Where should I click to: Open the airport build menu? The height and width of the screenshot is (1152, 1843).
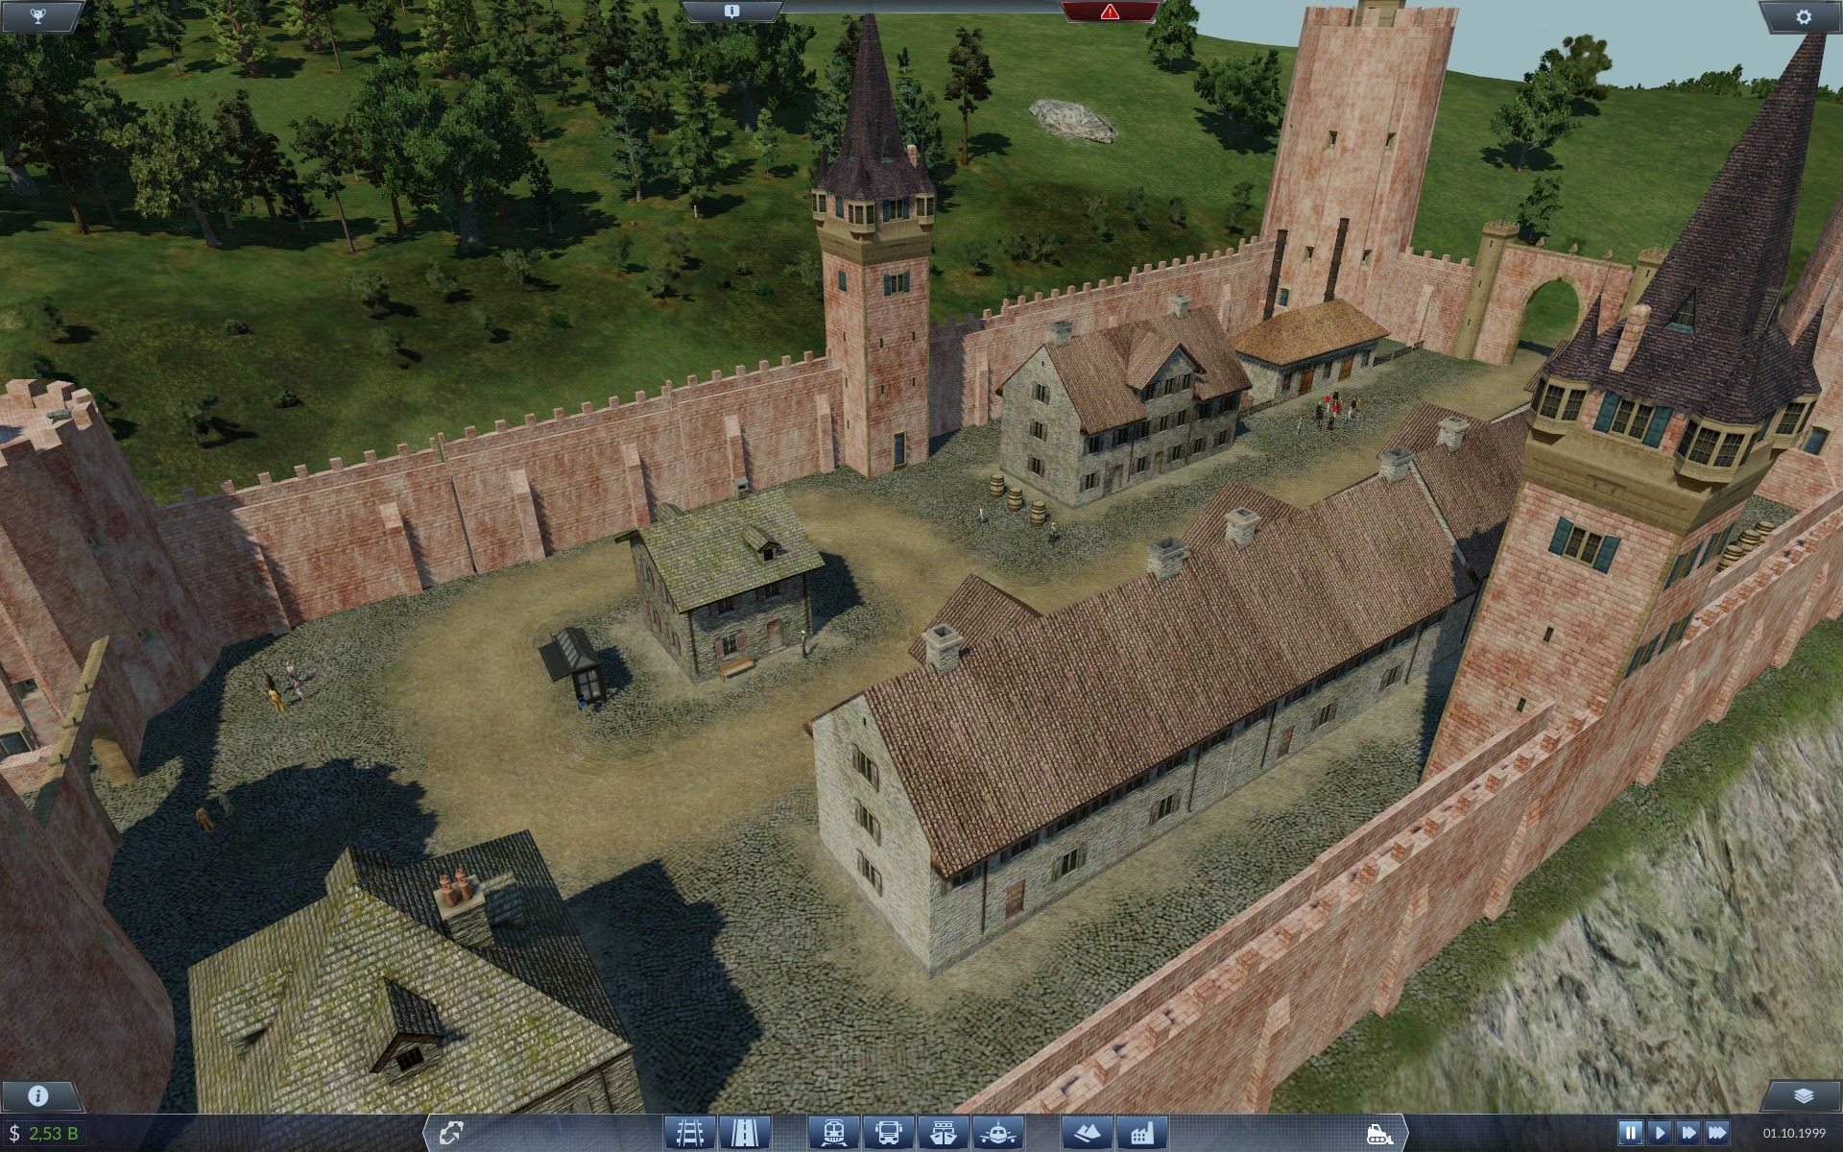click(997, 1134)
